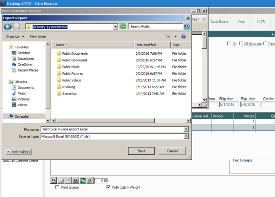This screenshot has height=197, width=275.
Task: Enable the Print Queue checkbox
Action: click(57, 187)
